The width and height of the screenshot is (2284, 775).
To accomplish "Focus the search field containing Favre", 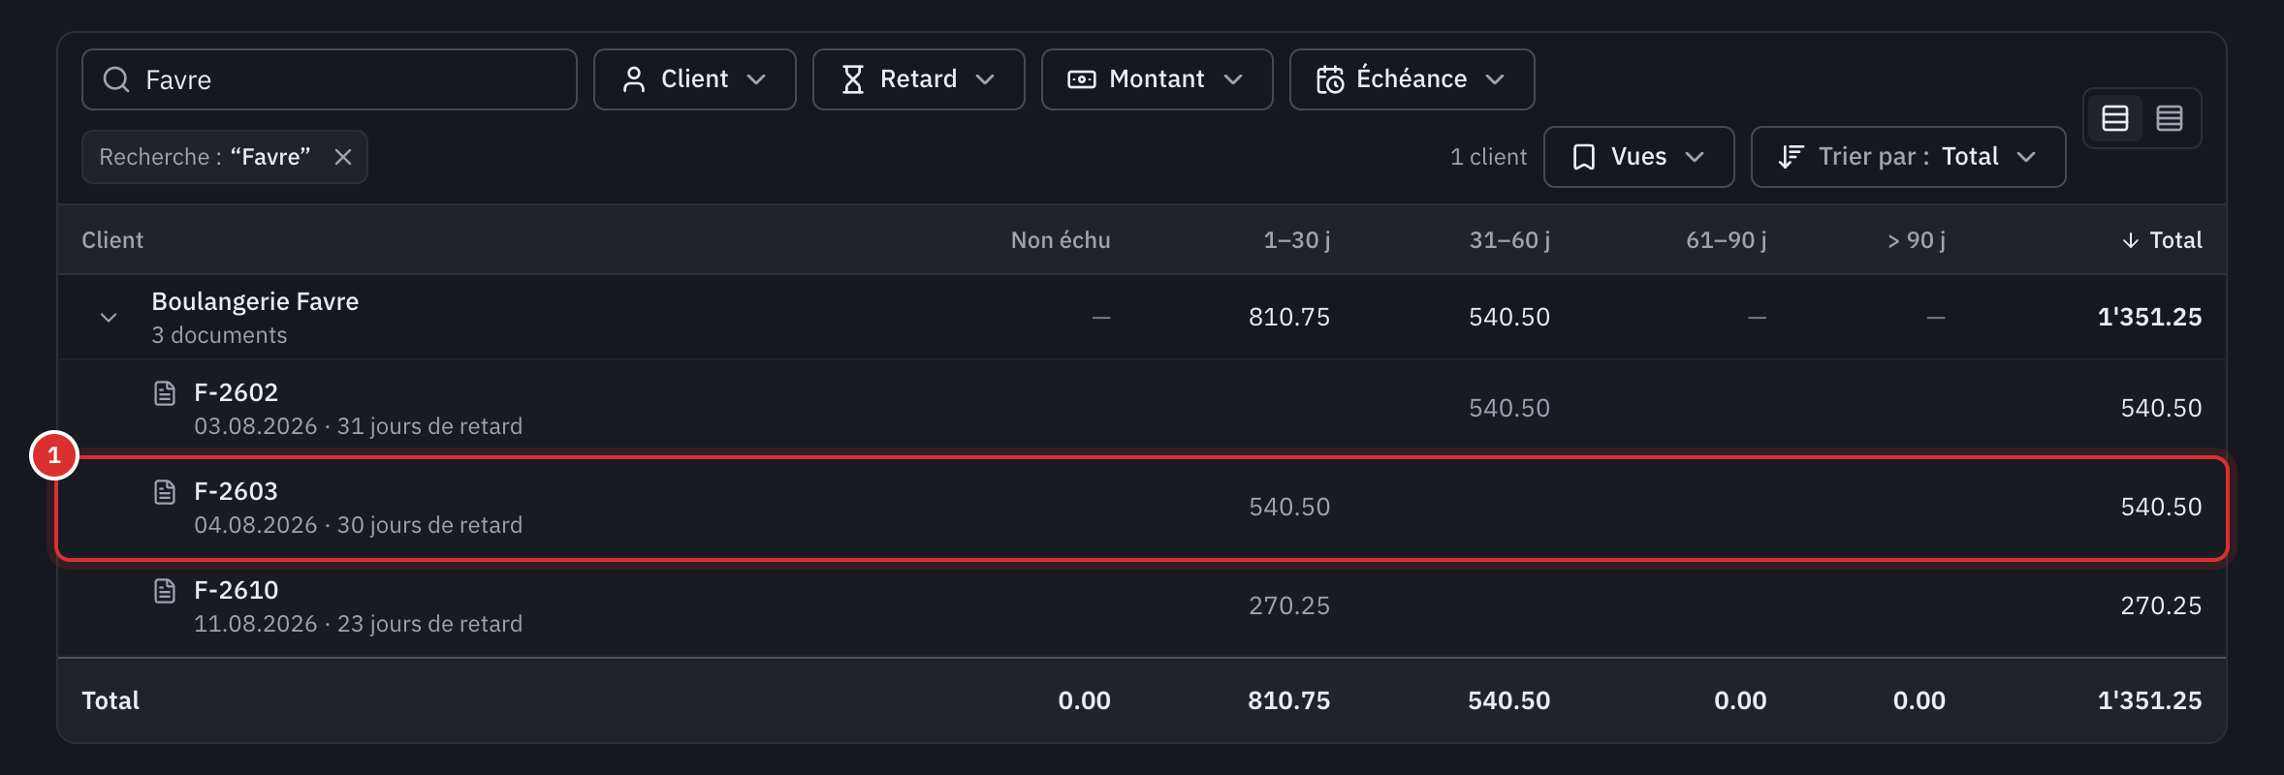I will [330, 79].
